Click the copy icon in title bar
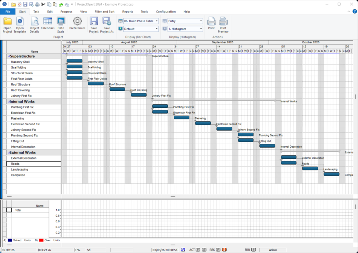The width and height of the screenshot is (358, 253). coord(49,4)
